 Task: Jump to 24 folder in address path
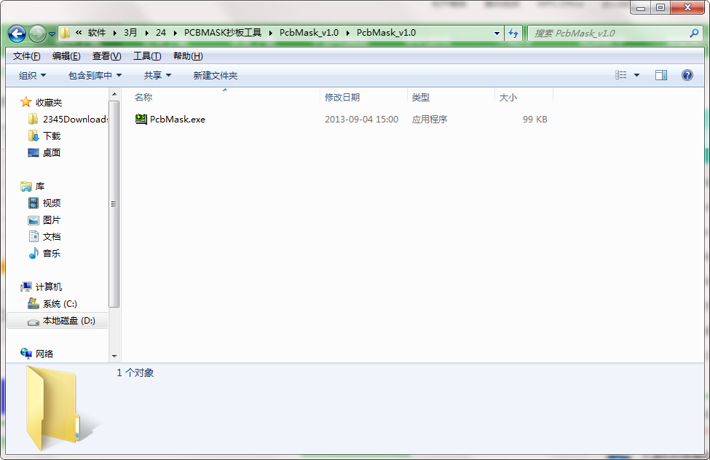pos(161,33)
